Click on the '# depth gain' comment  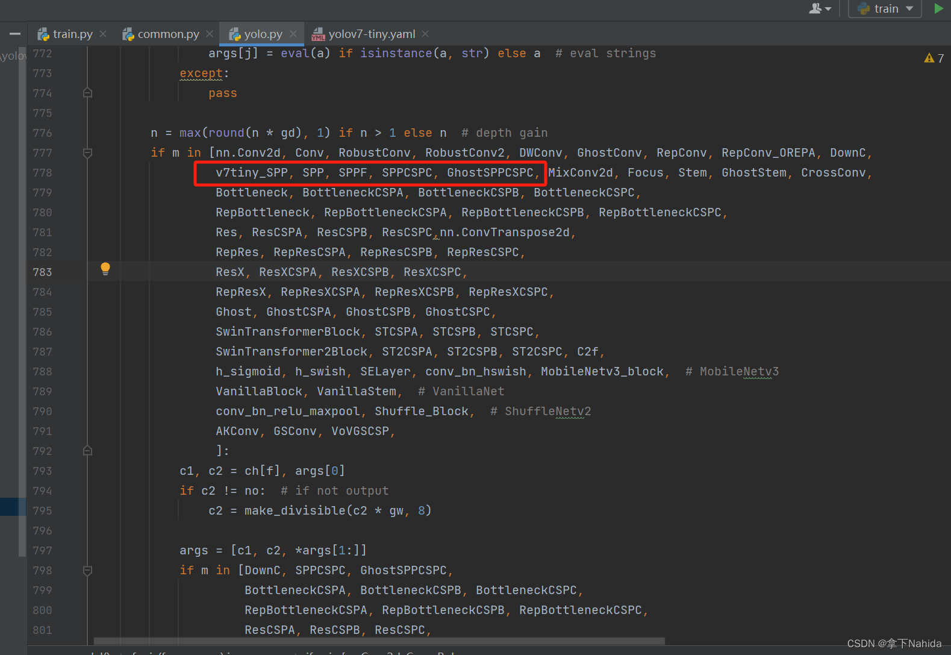tap(505, 133)
